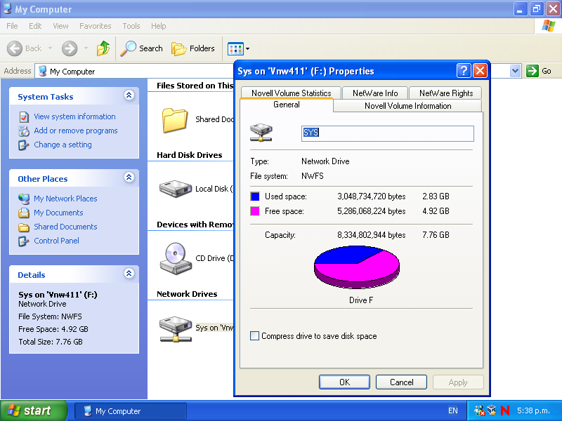Open the Search tool
This screenshot has width=562, height=421.
coord(142,48)
